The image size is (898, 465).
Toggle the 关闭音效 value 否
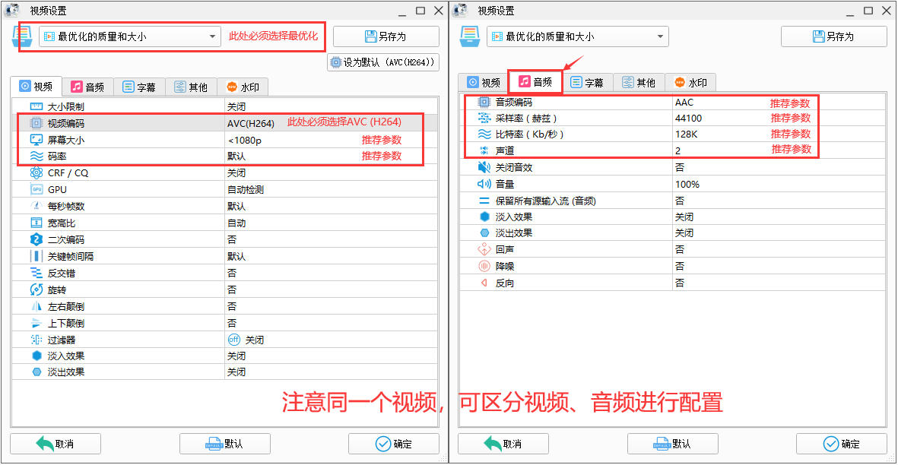[x=680, y=167]
